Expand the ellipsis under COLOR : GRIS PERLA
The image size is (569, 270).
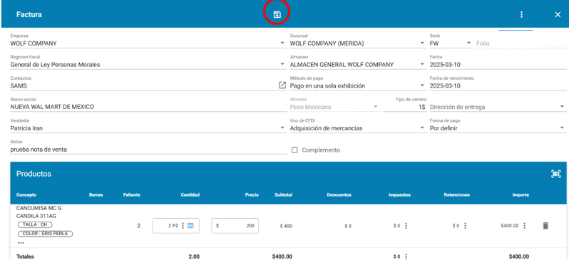(21, 242)
